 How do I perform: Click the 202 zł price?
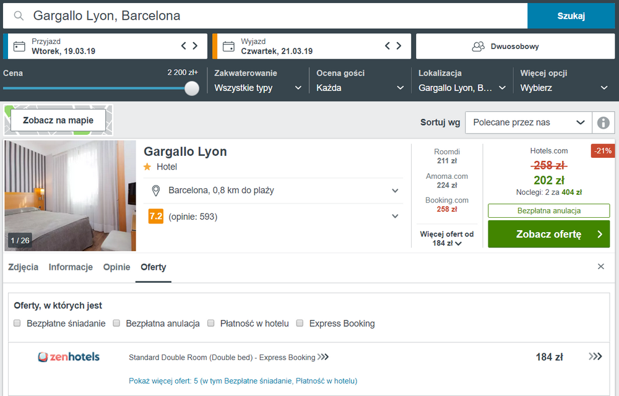[548, 180]
